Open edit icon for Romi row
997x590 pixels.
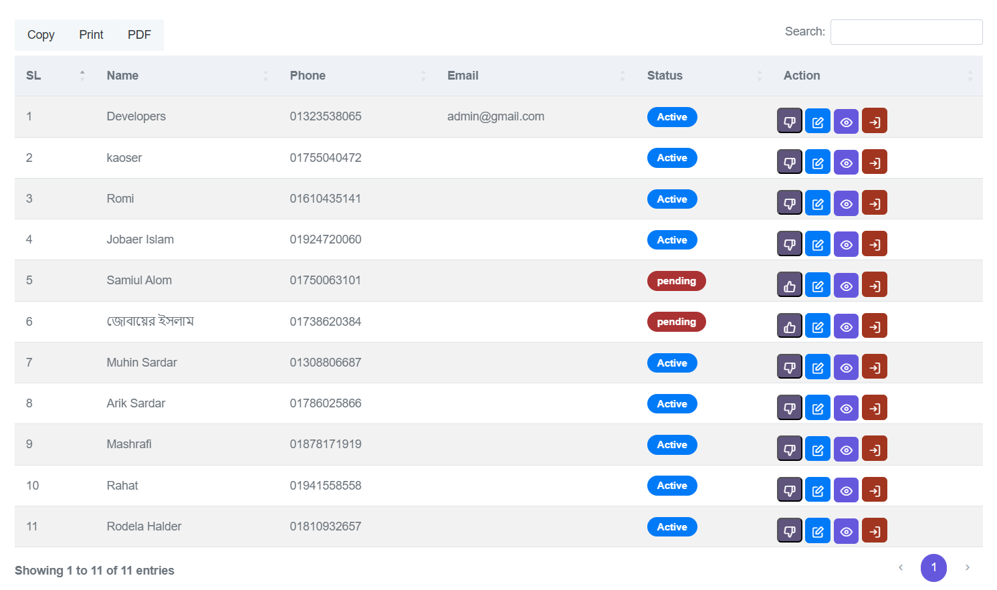(x=817, y=203)
